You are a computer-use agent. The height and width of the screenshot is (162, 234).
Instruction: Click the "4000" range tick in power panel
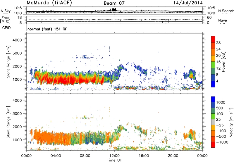point(17,40)
